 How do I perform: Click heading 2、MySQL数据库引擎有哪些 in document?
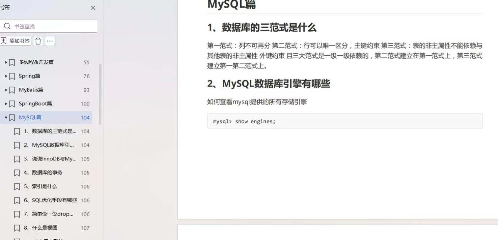click(269, 84)
